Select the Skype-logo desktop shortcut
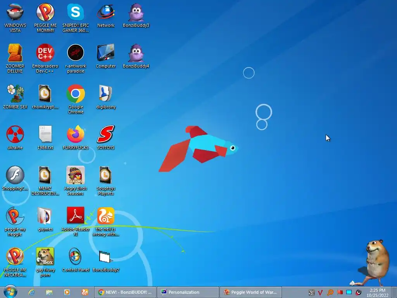397x298 pixels. 76,17
